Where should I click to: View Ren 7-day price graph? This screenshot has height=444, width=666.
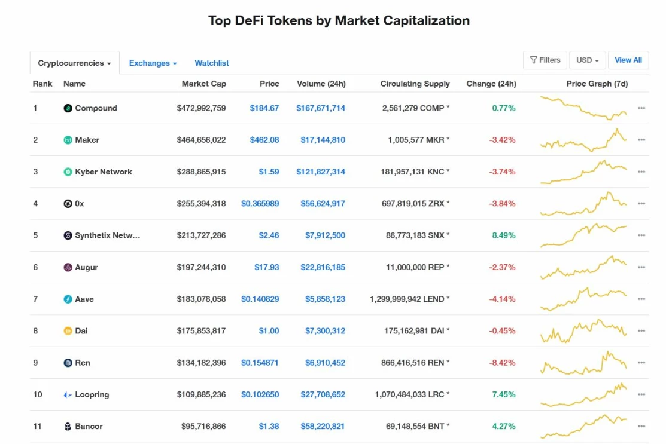click(583, 362)
